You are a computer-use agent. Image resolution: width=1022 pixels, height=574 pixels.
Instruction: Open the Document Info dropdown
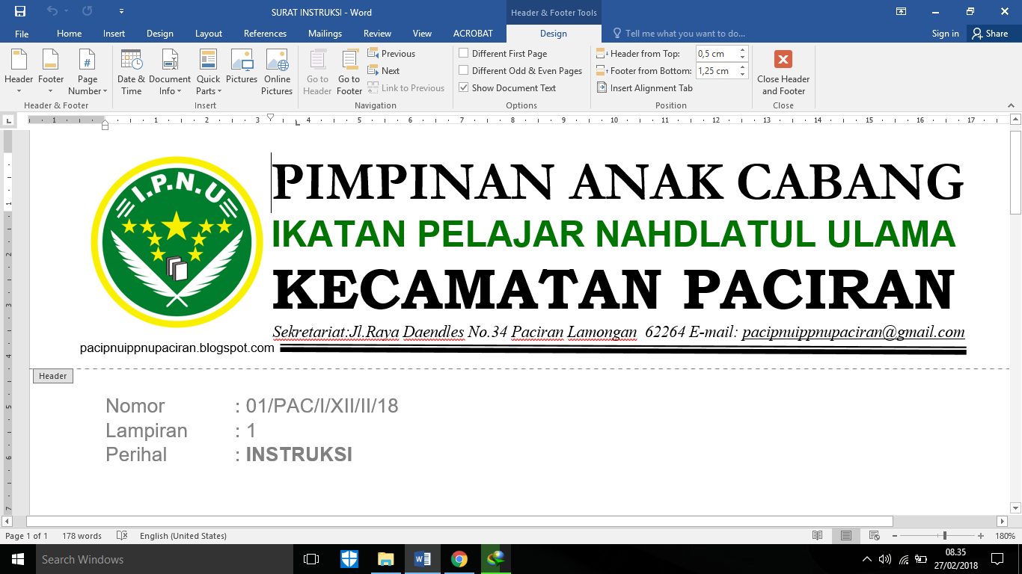pos(170,72)
